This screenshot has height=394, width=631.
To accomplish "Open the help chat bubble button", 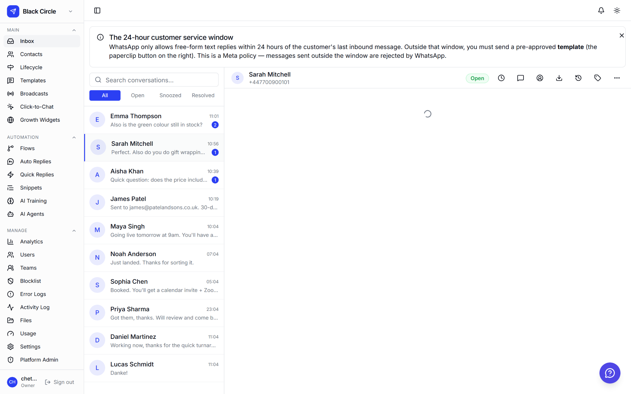I will 610,373.
